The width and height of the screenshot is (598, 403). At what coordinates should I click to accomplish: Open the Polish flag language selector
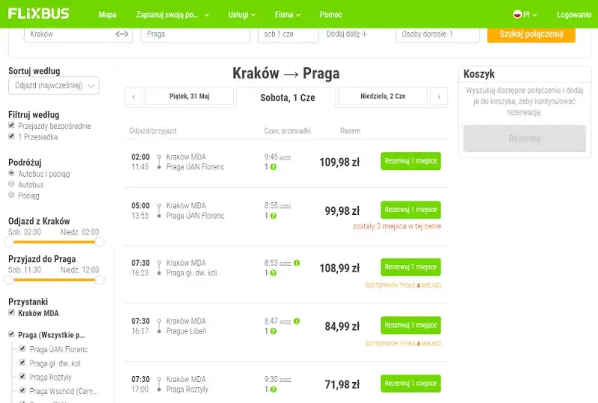525,14
